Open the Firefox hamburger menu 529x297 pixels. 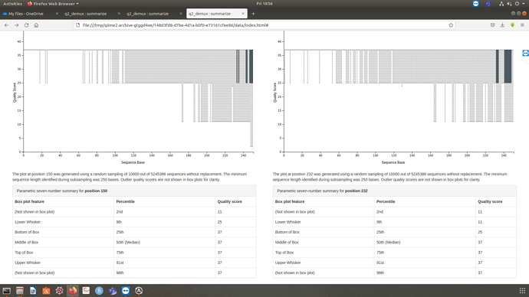(522, 25)
